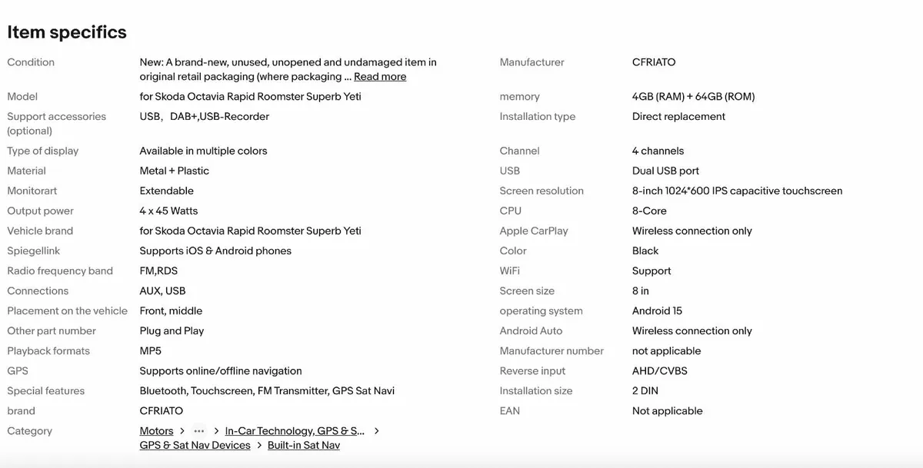
Task: Click the Special features value text
Action: point(267,391)
